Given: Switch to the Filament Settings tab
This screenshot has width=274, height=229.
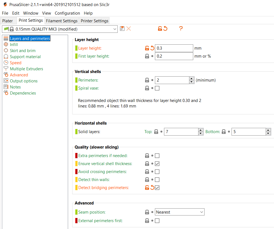Looking at the screenshot, I should [x=62, y=21].
